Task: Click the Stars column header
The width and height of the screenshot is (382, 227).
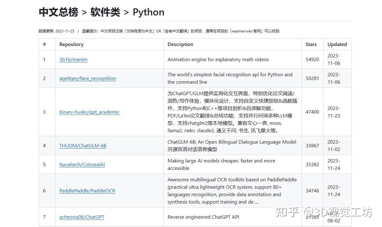Action: (x=311, y=44)
